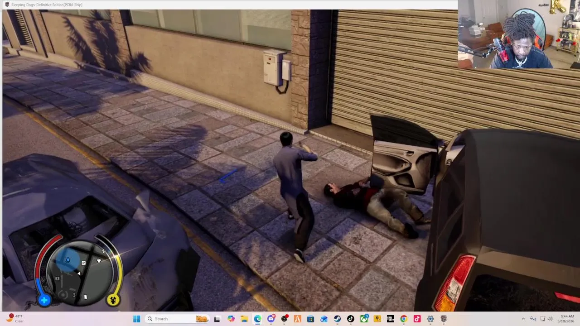This screenshot has width=580, height=326.
Task: Open Call of Duty from taskbar
Action: point(390,319)
